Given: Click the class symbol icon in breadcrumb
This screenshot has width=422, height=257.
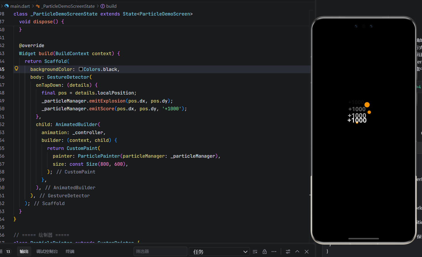Looking at the screenshot, I should coord(38,6).
